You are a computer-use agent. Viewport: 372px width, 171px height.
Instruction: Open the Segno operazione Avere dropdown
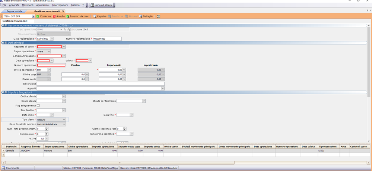49,51
